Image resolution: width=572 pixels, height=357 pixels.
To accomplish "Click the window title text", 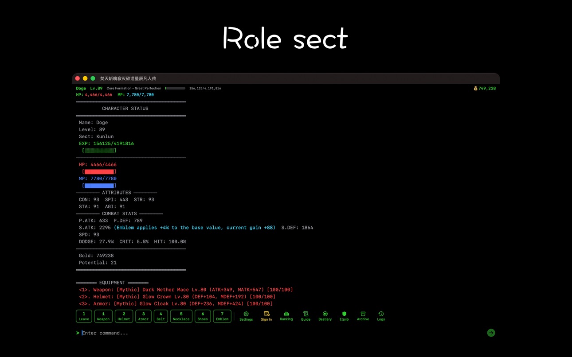I will (x=128, y=78).
